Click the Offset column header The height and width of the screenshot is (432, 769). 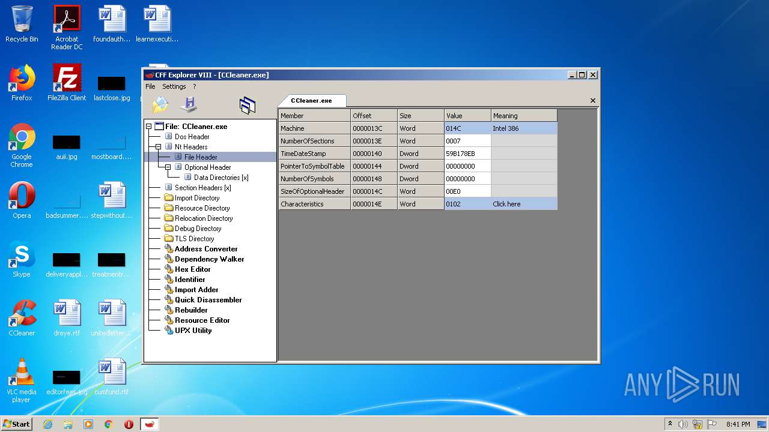[374, 116]
